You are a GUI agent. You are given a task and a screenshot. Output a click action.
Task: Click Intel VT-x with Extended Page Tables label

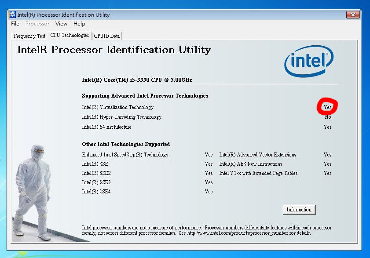click(258, 173)
